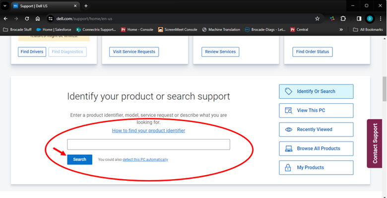Viewport: 387px width, 198px height.
Task: Click detect this PC automatically link
Action: (145, 160)
